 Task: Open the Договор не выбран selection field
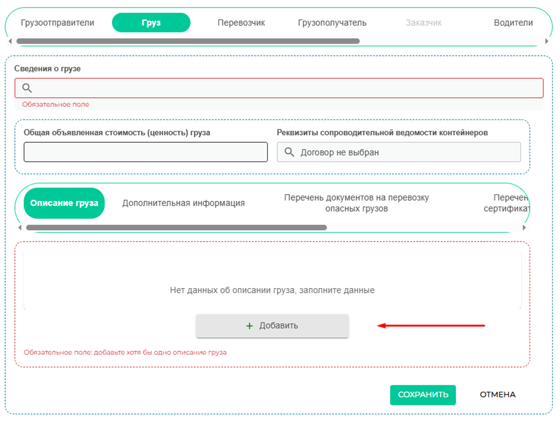tap(402, 152)
